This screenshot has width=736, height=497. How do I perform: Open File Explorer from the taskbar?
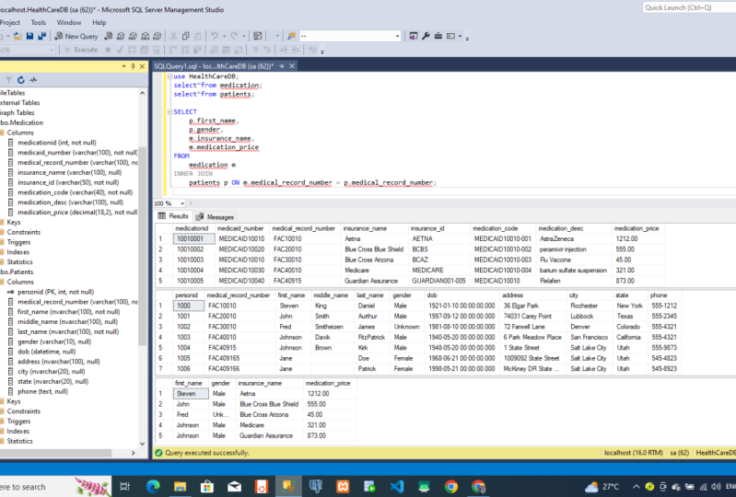[180, 486]
